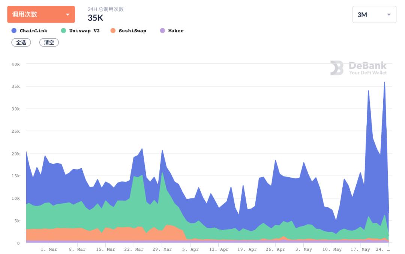The image size is (405, 254).
Task: Toggle the Maker series label
Action: [x=176, y=31]
